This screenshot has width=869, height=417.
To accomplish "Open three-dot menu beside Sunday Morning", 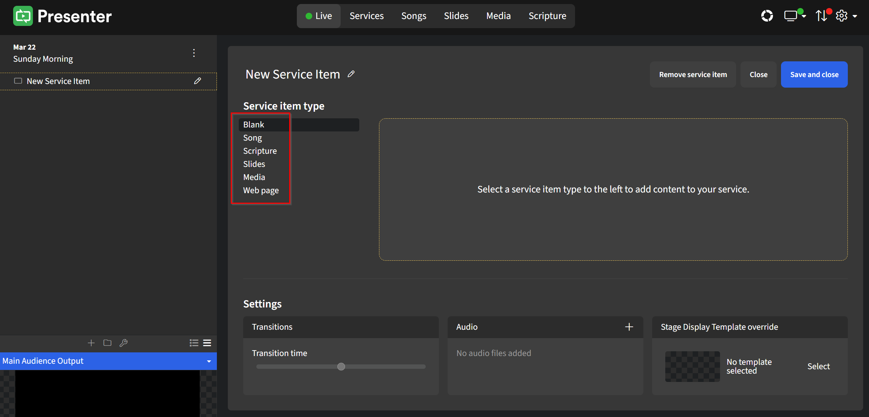I will (194, 53).
